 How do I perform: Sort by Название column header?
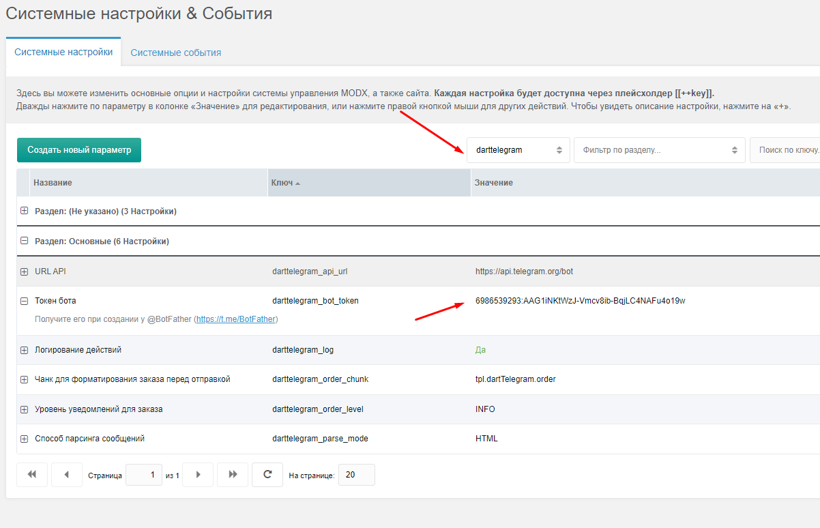click(x=148, y=183)
